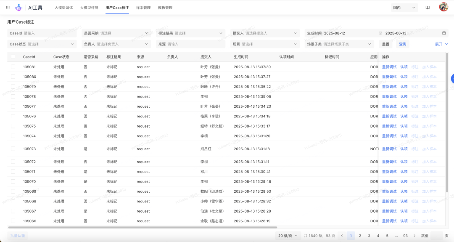The image size is (454, 242).
Task: Click 认领 for case 135080
Action: pyautogui.click(x=404, y=77)
